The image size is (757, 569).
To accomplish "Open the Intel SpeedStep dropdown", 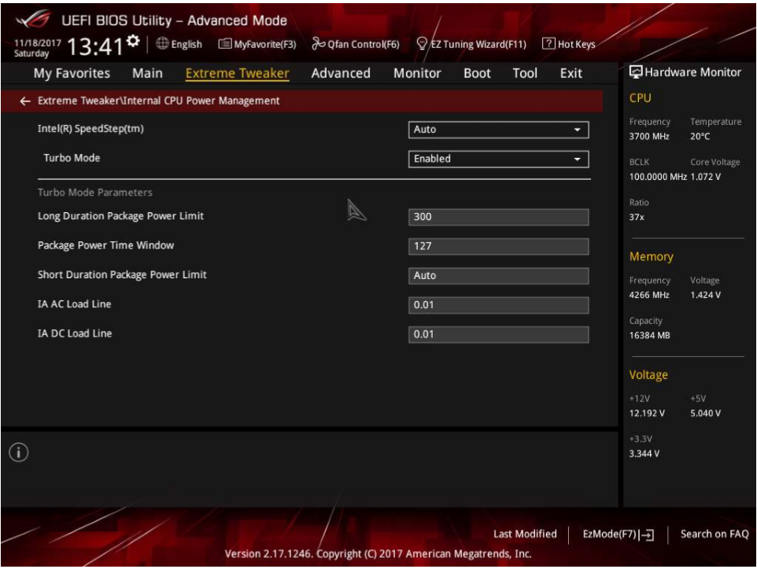I will (498, 130).
